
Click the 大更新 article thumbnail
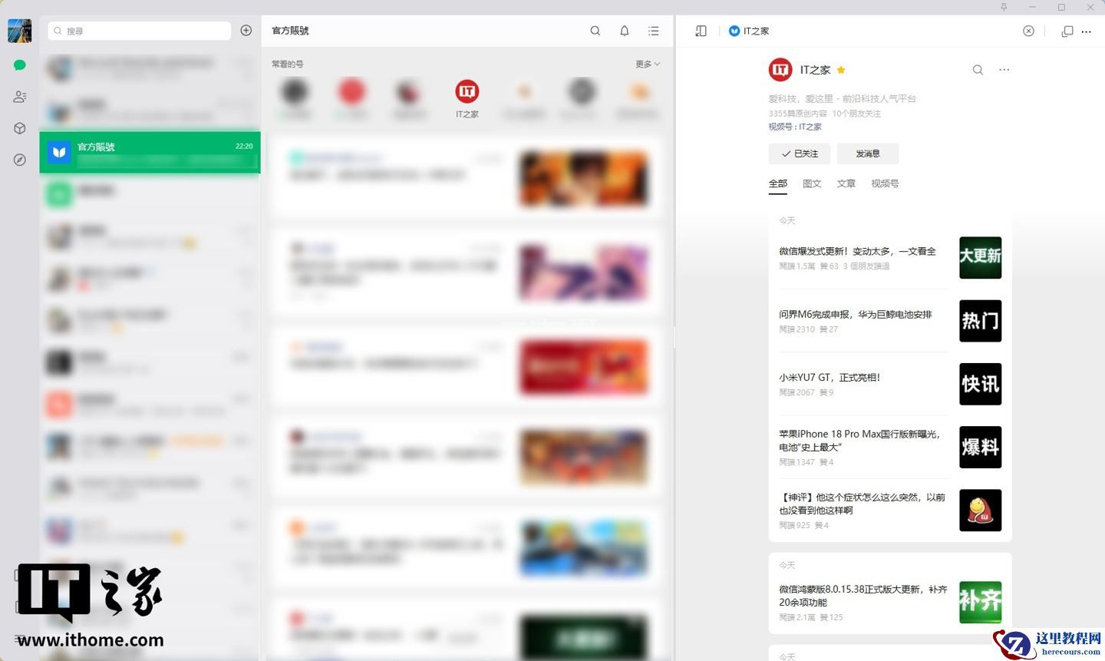981,258
